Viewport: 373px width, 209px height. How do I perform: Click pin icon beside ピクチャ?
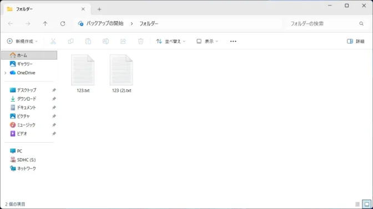click(54, 116)
